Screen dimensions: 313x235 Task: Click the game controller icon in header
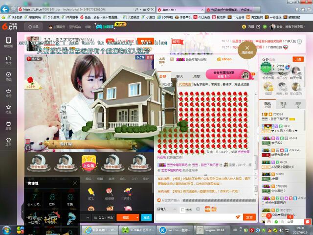(99, 26)
